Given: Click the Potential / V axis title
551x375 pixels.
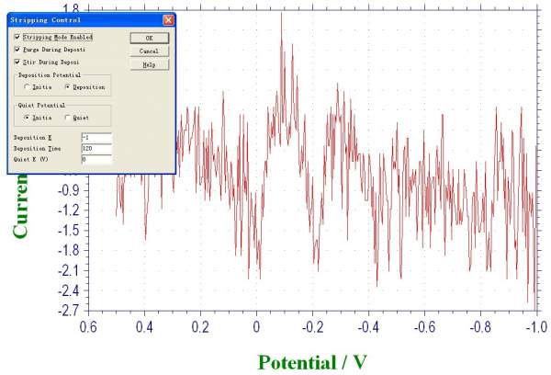Looking at the screenshot, I should click(312, 362).
